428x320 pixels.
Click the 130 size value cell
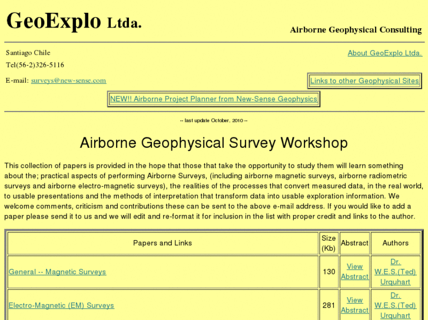329,272
